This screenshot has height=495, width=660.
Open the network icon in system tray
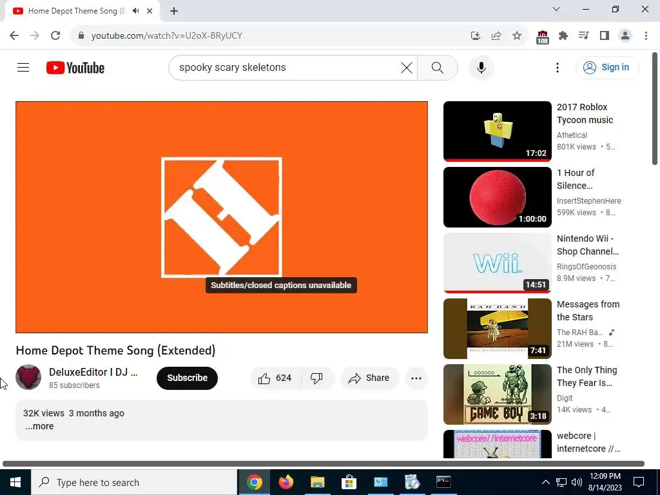point(561,482)
